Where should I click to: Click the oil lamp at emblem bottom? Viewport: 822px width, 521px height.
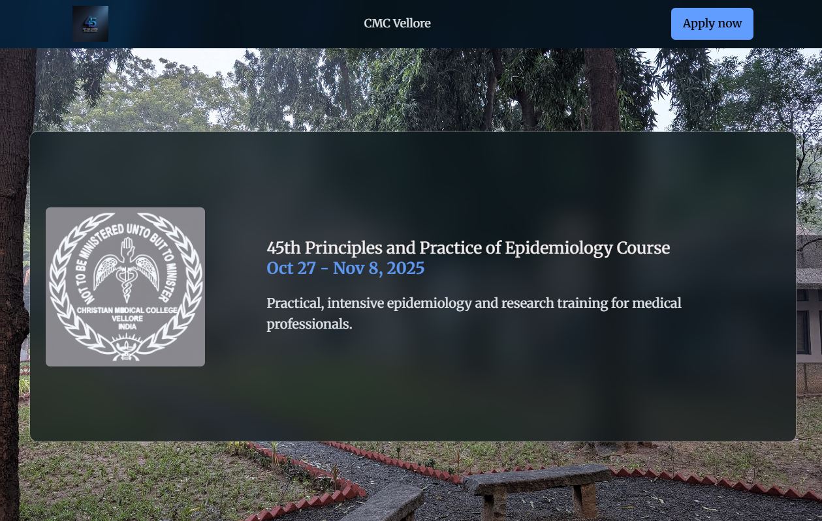coord(125,348)
